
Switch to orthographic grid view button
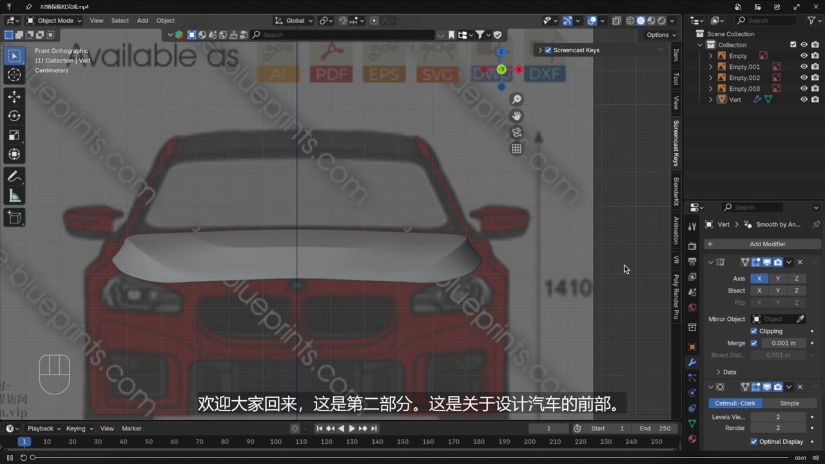pos(516,149)
